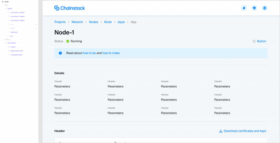This screenshot has height=143, width=280.
Task: Click the Status label
Action: (x=59, y=41)
